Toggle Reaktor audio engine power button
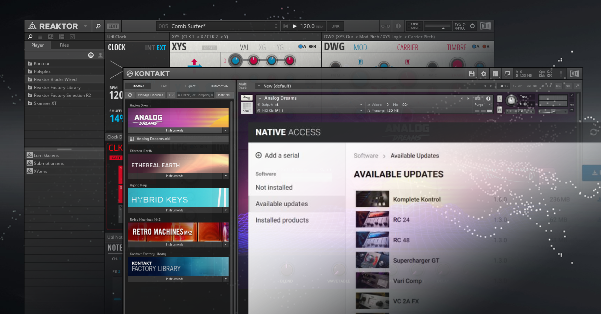 (x=472, y=26)
